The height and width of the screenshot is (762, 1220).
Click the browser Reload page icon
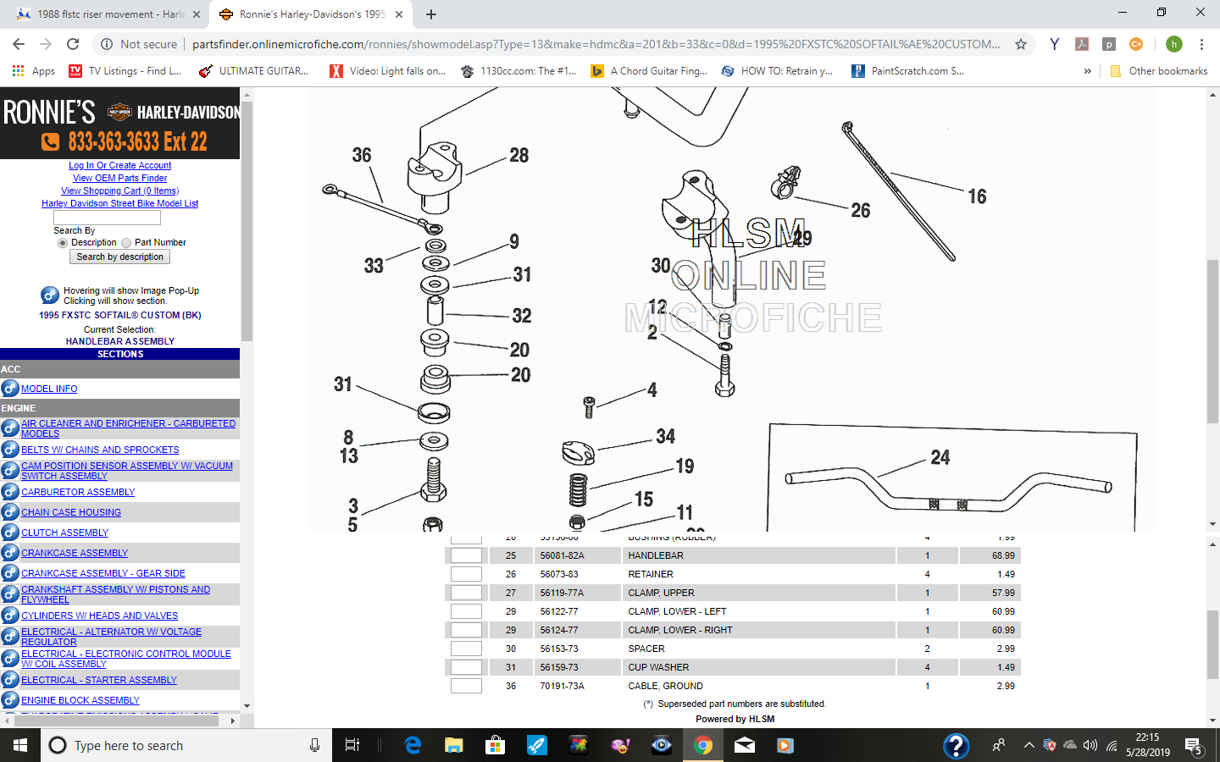73,44
